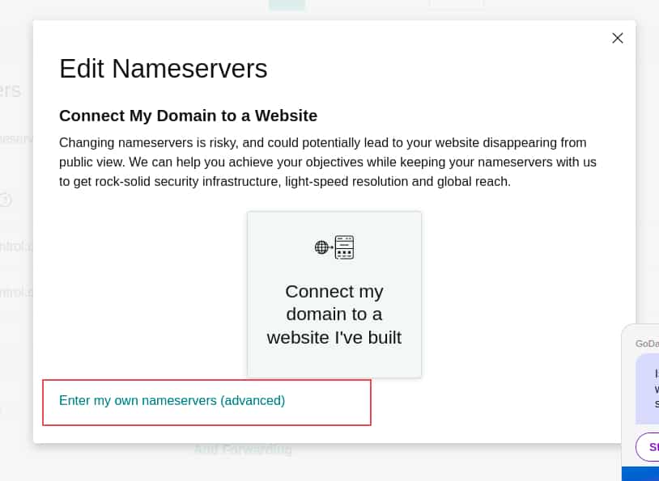Click the arrow between globe and server
The image size is (659, 481).
click(331, 247)
